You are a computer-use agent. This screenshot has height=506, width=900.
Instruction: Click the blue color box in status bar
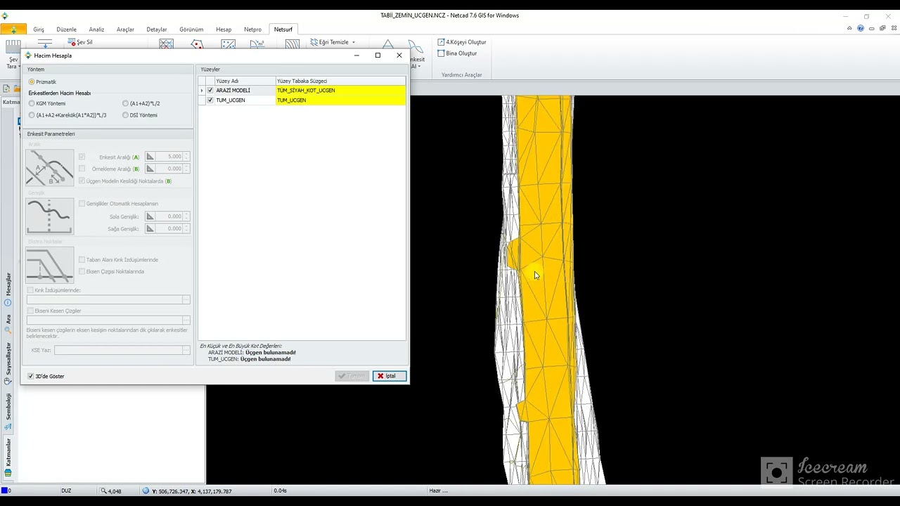click(5, 491)
